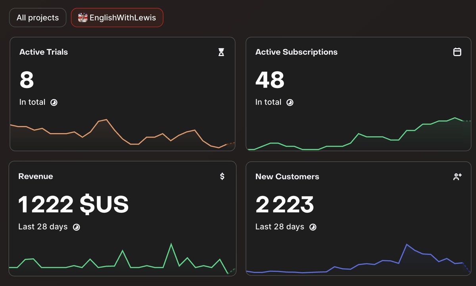The height and width of the screenshot is (286, 476).
Task: Click the active trials count 8
Action: click(27, 80)
